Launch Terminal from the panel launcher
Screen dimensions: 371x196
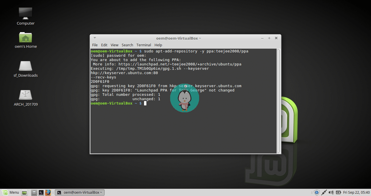41,193
